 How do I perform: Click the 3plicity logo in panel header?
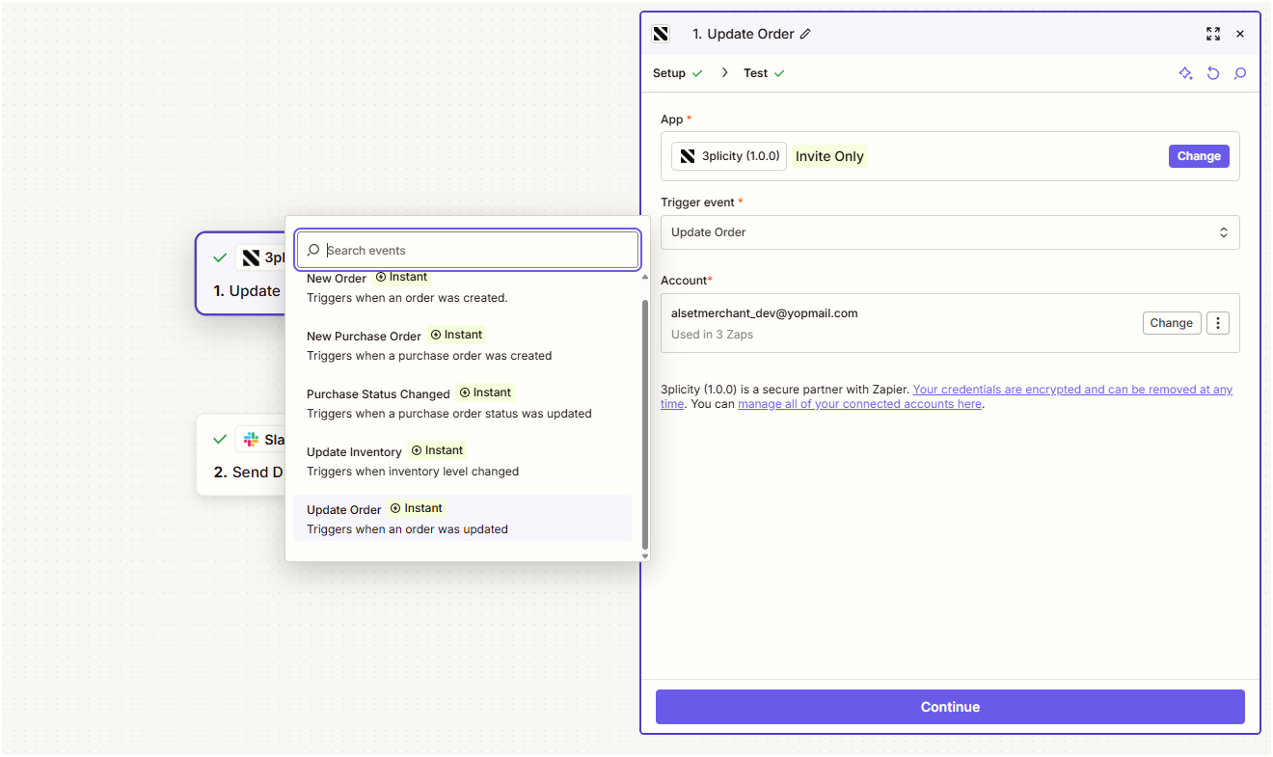point(661,34)
